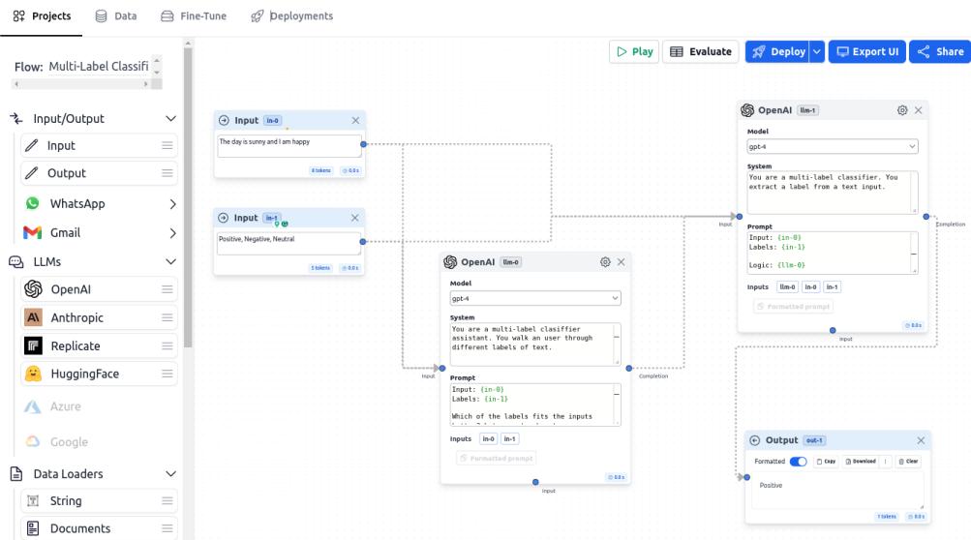Click the Anthropic icon in LLMs list
This screenshot has width=971, height=540.
[x=33, y=317]
